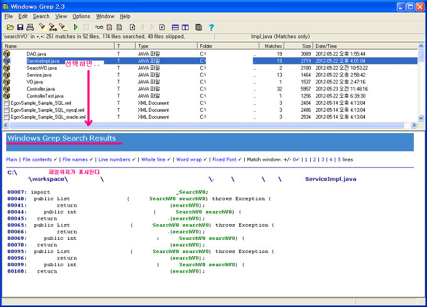Toggle the Word wrap option
The height and width of the screenshot is (307, 427).
189,159
